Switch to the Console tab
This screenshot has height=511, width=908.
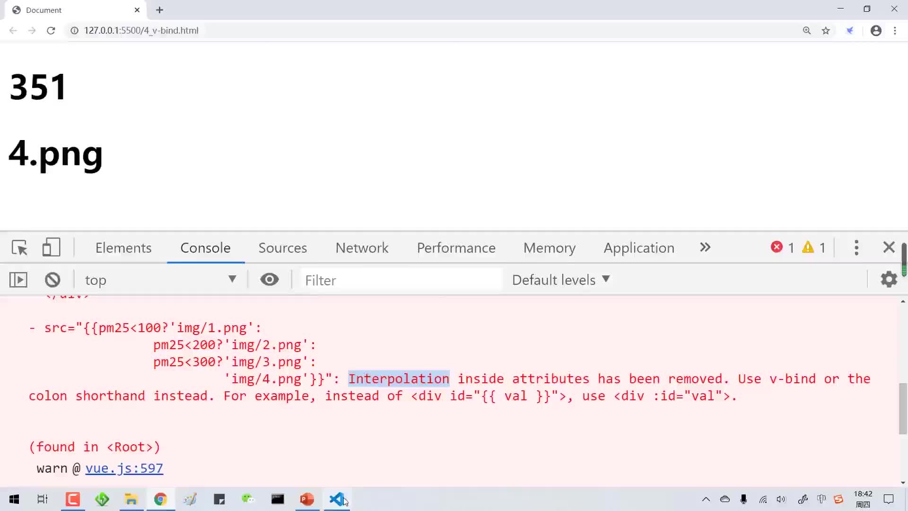click(x=205, y=248)
